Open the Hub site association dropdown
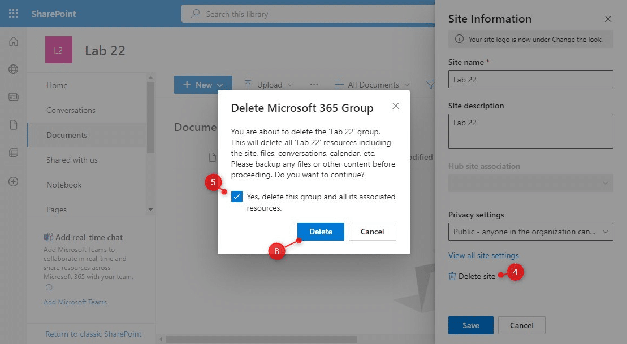The width and height of the screenshot is (627, 344). point(531,183)
